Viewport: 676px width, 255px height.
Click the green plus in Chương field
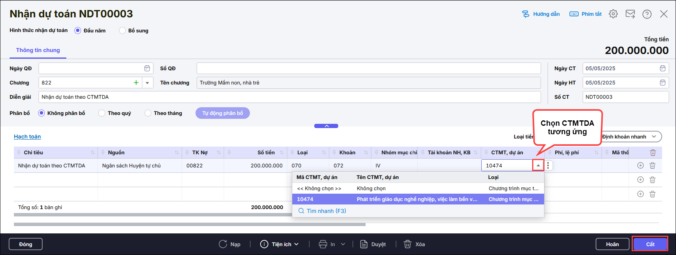click(x=136, y=83)
